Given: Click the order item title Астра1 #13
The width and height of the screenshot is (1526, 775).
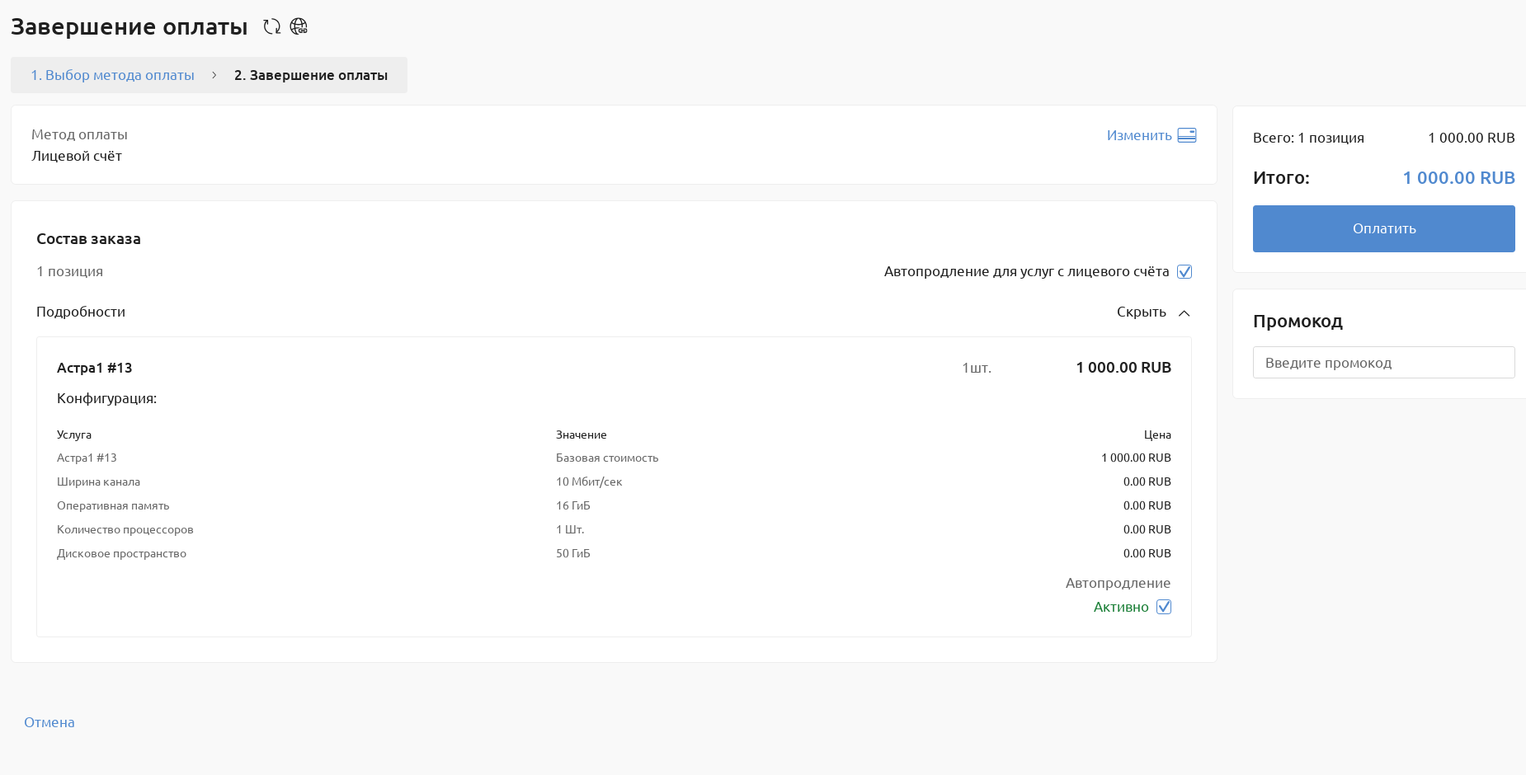Looking at the screenshot, I should pyautogui.click(x=94, y=368).
